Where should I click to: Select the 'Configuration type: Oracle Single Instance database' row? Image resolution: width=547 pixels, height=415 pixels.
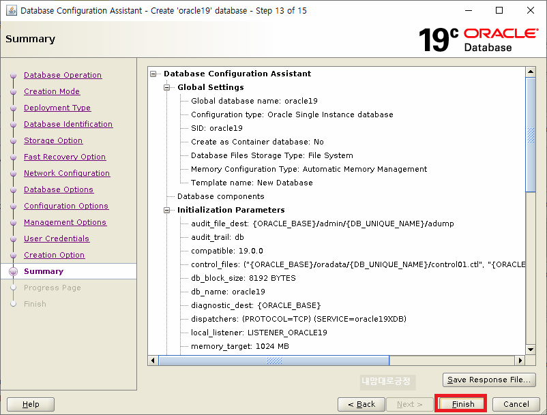pyautogui.click(x=292, y=114)
